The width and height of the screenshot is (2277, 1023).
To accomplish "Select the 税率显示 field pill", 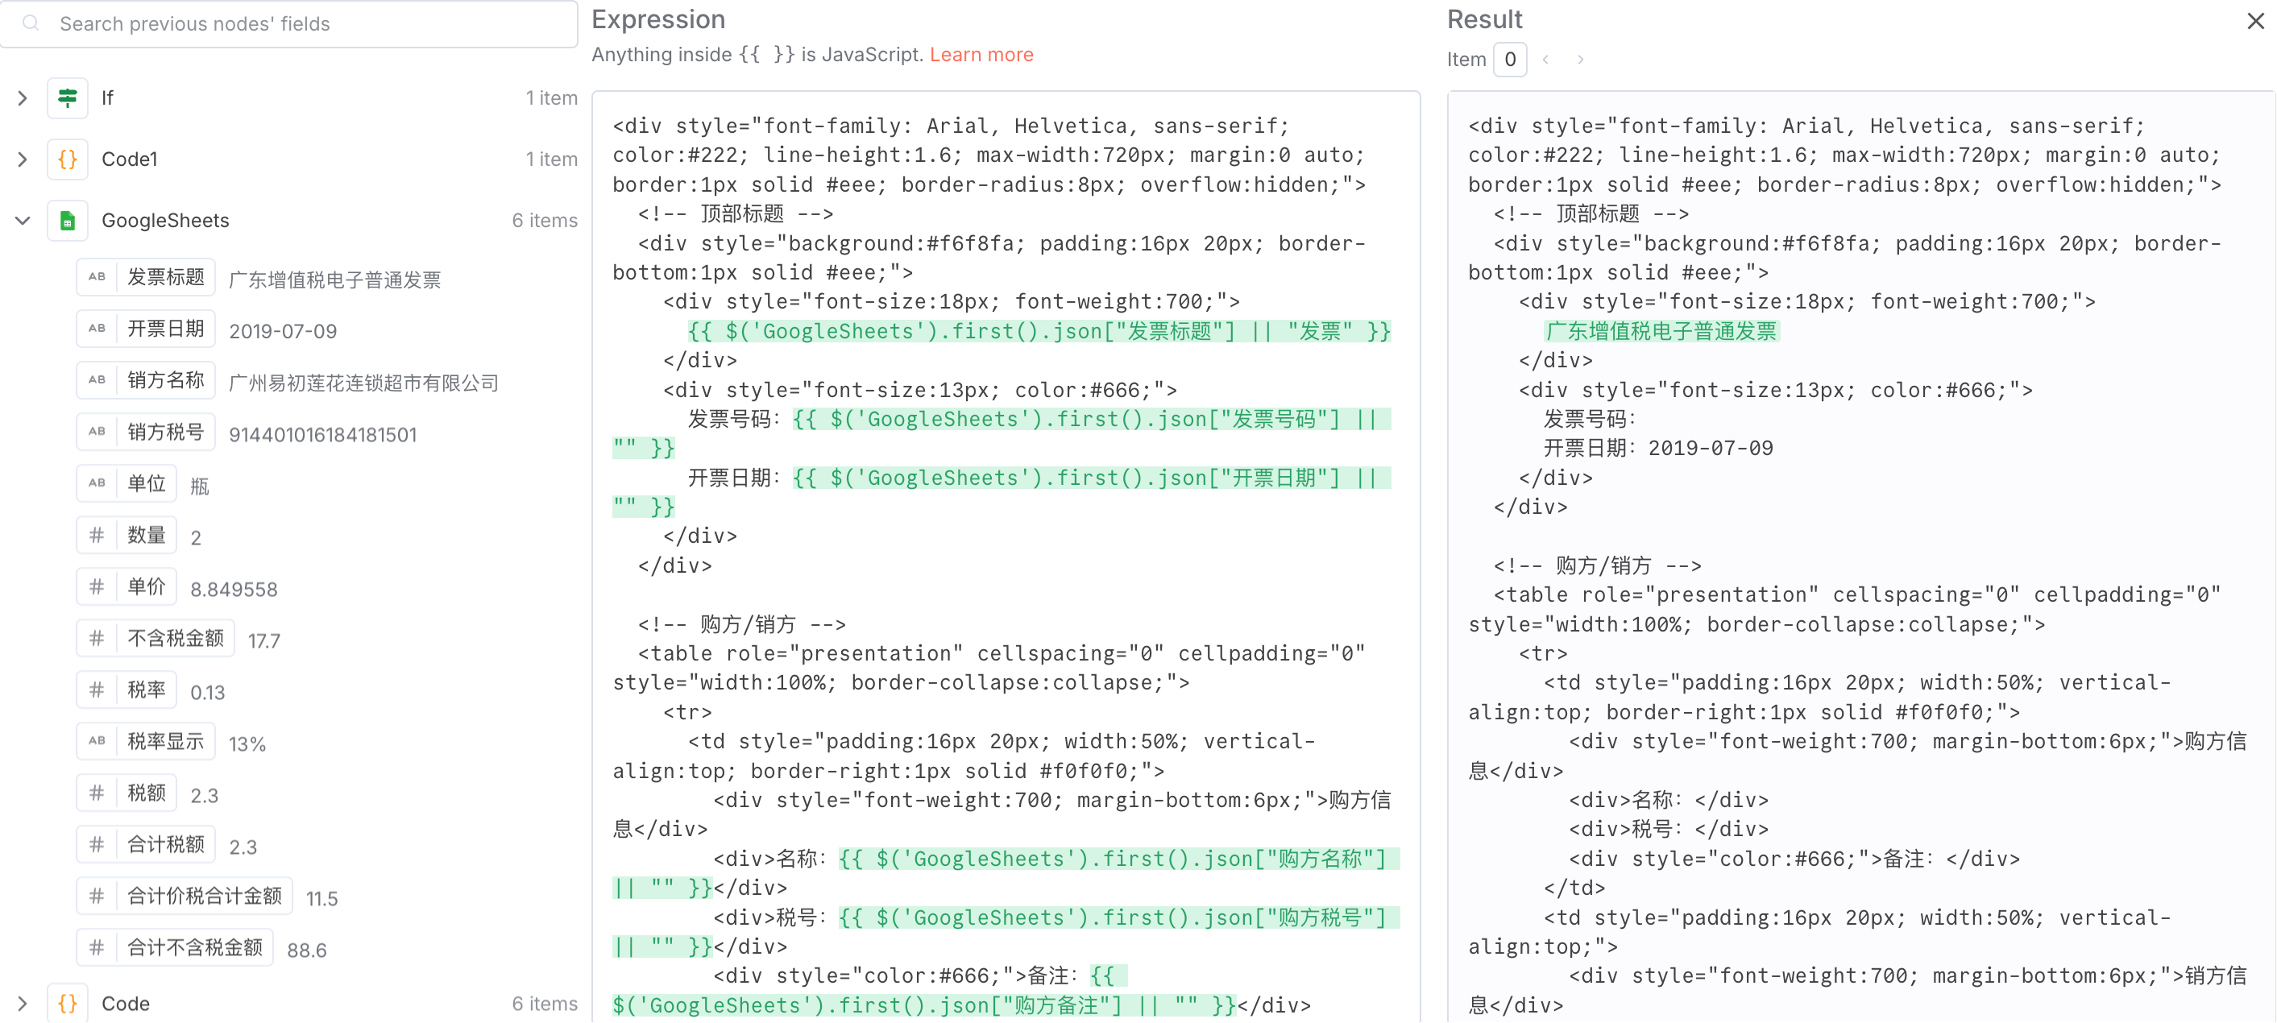I will (x=146, y=741).
